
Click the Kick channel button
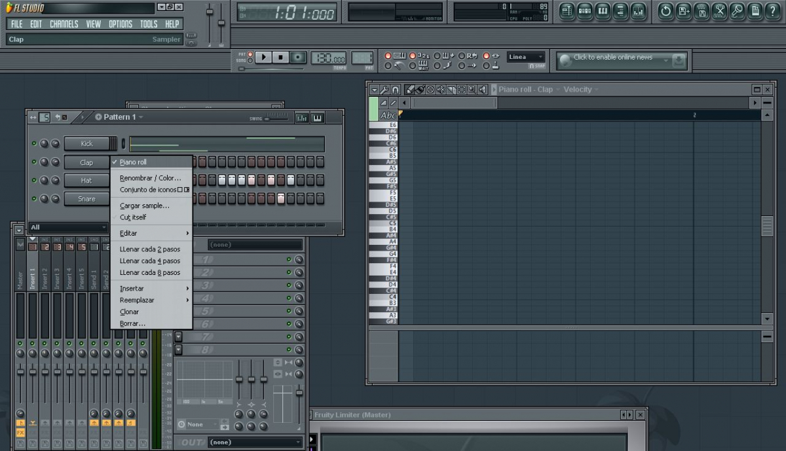click(86, 143)
